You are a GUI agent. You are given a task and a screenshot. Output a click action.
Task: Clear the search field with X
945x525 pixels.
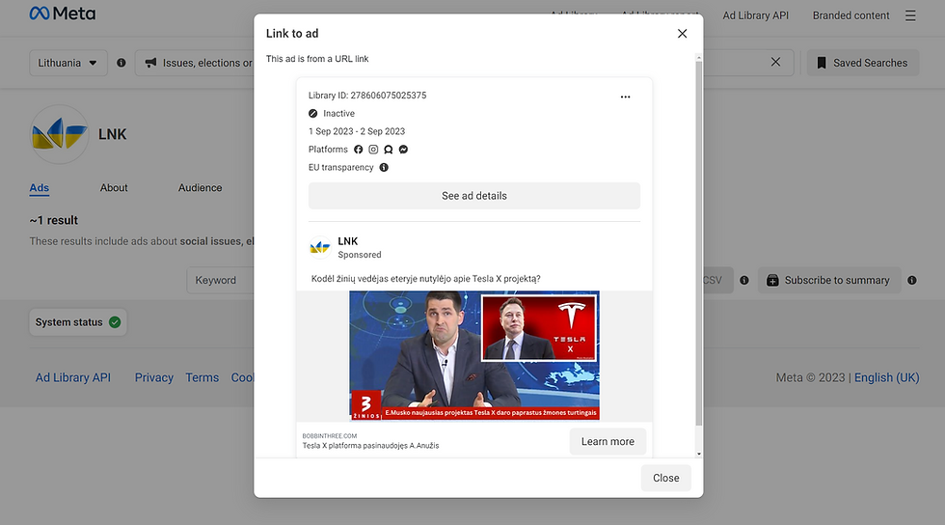tap(775, 62)
